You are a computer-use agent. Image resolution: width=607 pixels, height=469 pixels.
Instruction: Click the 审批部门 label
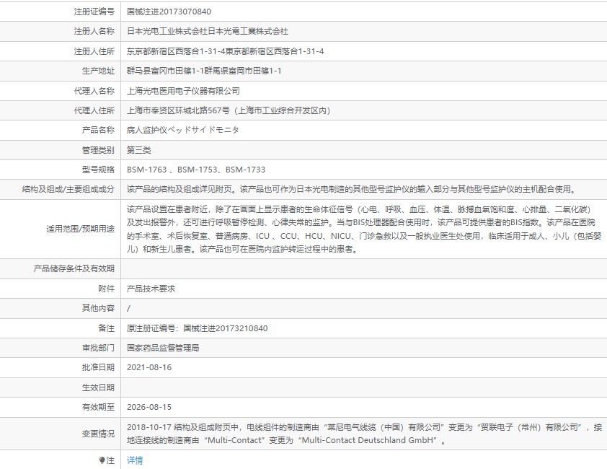pos(98,348)
